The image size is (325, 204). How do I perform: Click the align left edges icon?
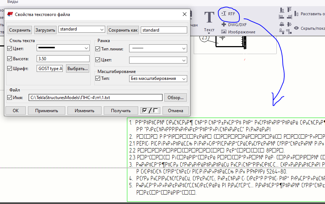coord(281,17)
